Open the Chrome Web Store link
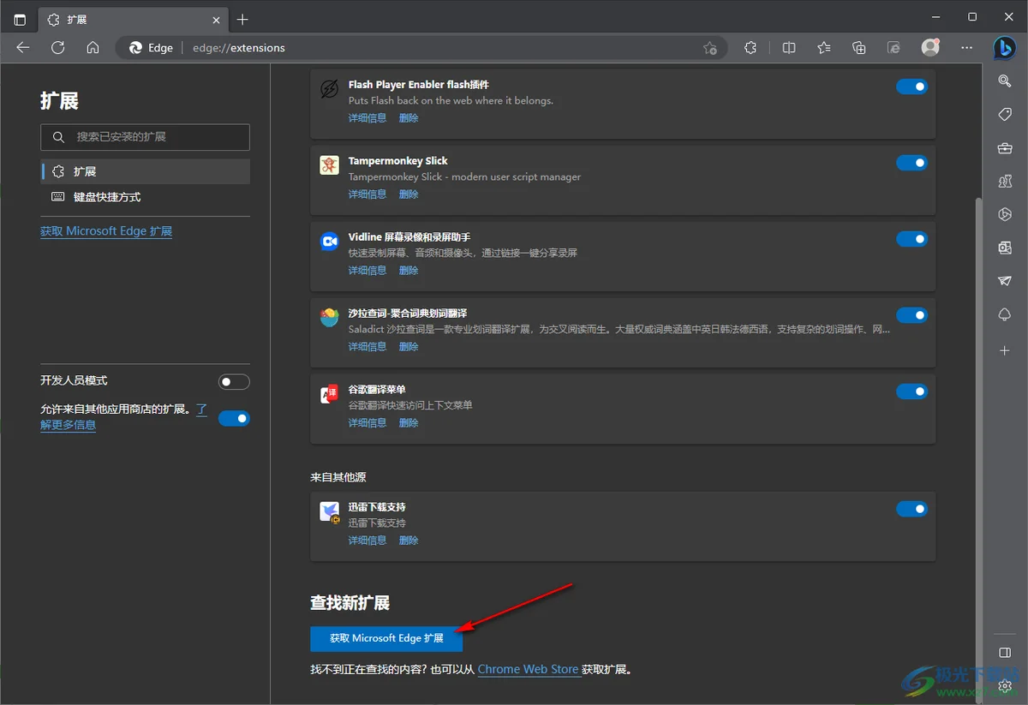This screenshot has width=1028, height=705. click(528, 670)
